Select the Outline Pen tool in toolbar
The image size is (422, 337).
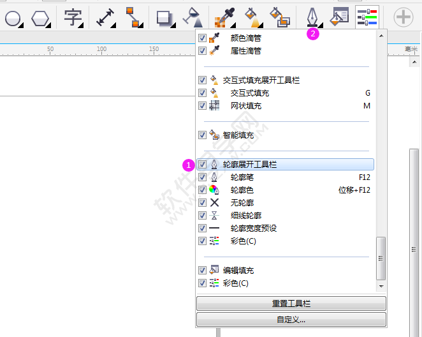[x=312, y=17]
